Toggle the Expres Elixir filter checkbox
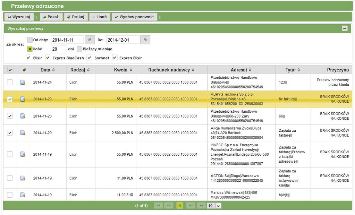Viewport: 355px width, 215px height. tap(115, 58)
